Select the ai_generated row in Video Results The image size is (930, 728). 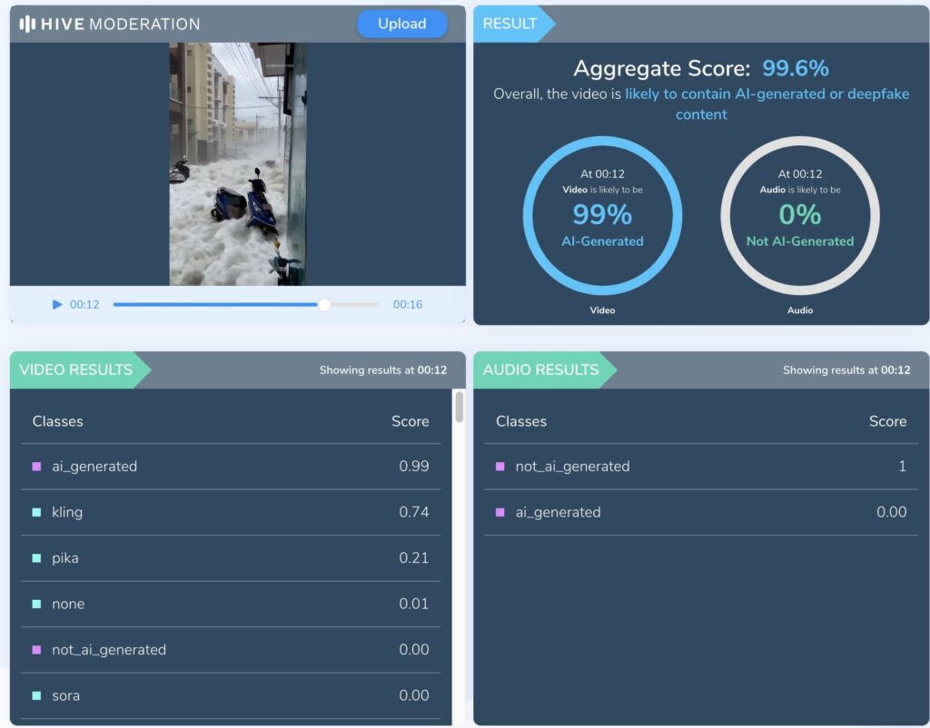231,467
